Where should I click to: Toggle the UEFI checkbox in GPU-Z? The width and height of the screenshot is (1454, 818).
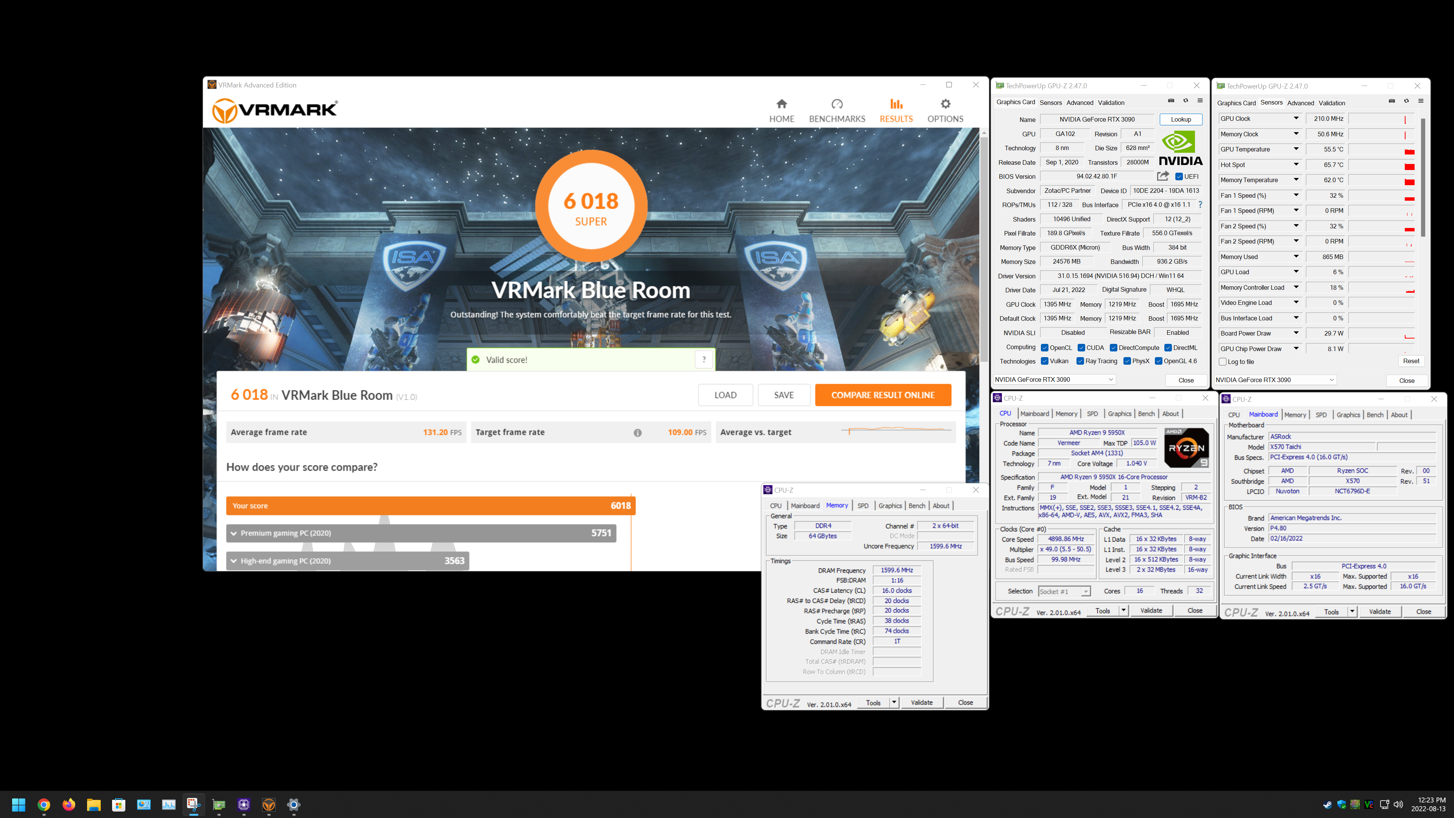pyautogui.click(x=1179, y=176)
